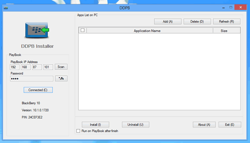
Task: Click the Delete (D) button
Action: (x=197, y=21)
